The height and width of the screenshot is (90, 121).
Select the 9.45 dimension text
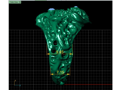[x=60, y=52]
